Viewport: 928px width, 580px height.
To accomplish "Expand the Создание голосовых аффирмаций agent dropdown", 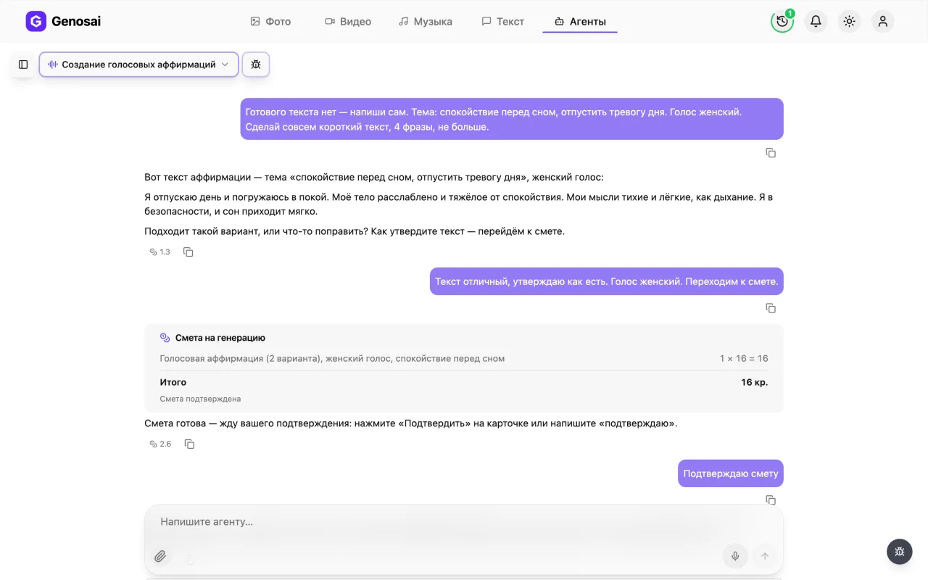I will coord(138,65).
